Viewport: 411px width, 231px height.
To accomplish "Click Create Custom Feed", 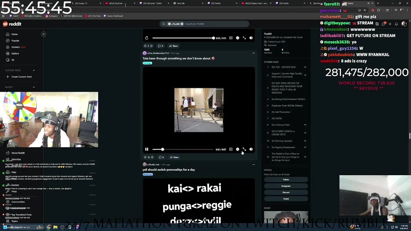I will (x=21, y=77).
